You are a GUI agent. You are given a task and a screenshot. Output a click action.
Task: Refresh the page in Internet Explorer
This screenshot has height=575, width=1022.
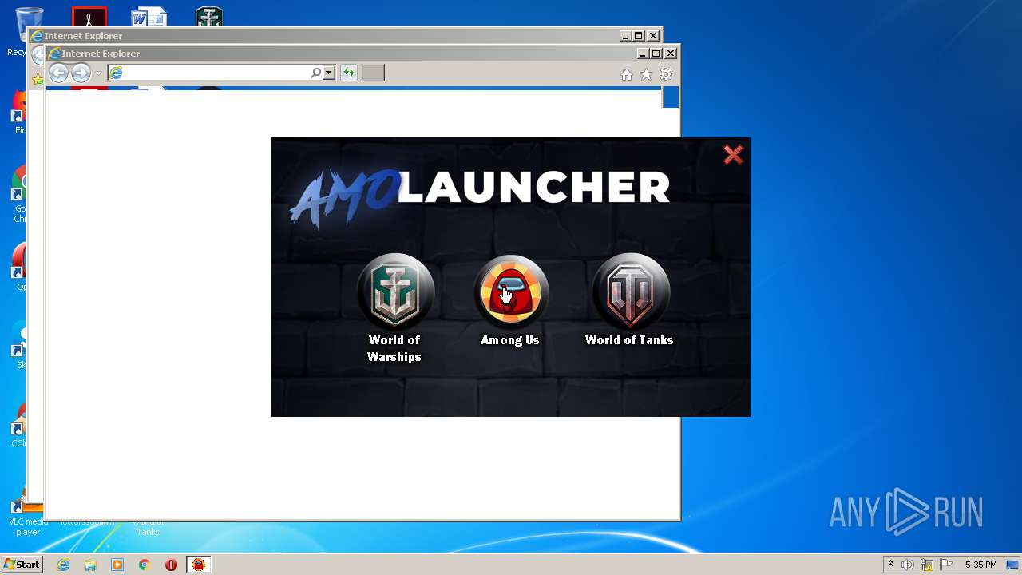click(349, 73)
